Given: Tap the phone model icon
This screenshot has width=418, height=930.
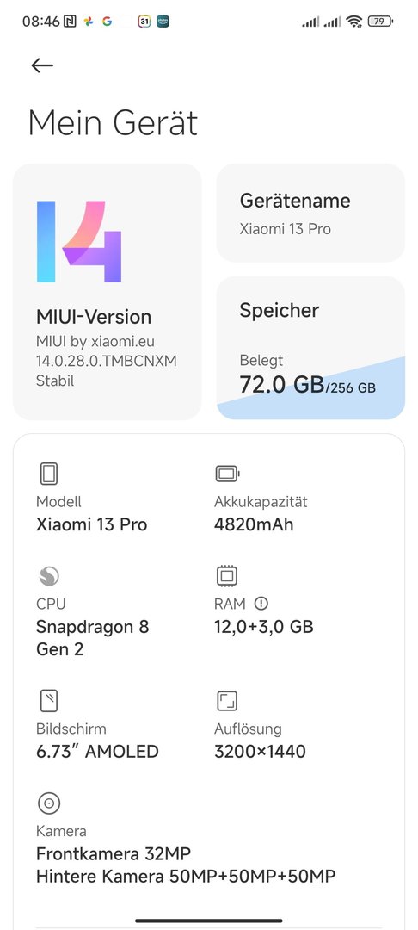Looking at the screenshot, I should tap(49, 474).
